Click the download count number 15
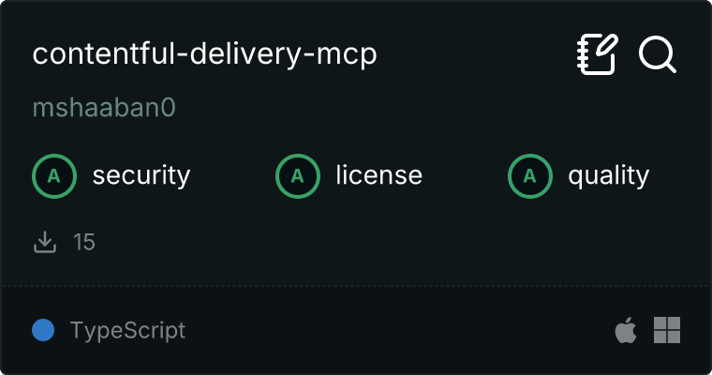The height and width of the screenshot is (375, 712). tap(84, 242)
